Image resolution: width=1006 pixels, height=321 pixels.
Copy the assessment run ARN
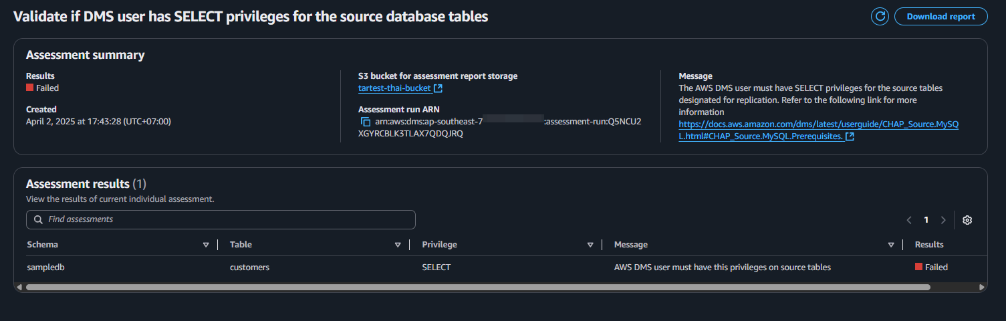pyautogui.click(x=366, y=122)
